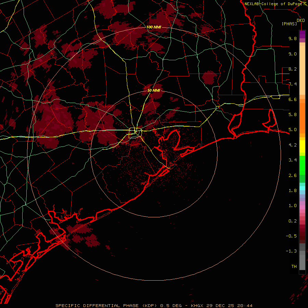Click the 50 NMI range ring label
308x308 pixels.
click(154, 90)
